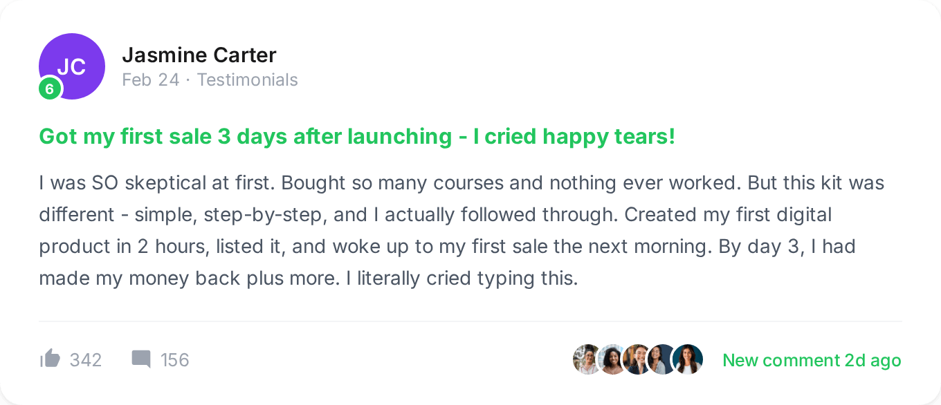Click the third (middle) commenter avatar
Image resolution: width=941 pixels, height=405 pixels.
(637, 359)
